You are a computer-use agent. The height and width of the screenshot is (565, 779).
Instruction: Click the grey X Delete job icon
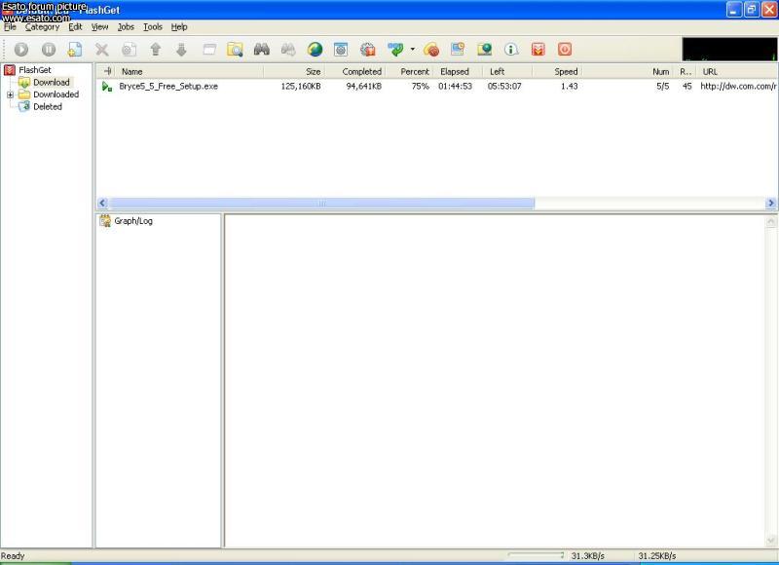click(x=102, y=50)
